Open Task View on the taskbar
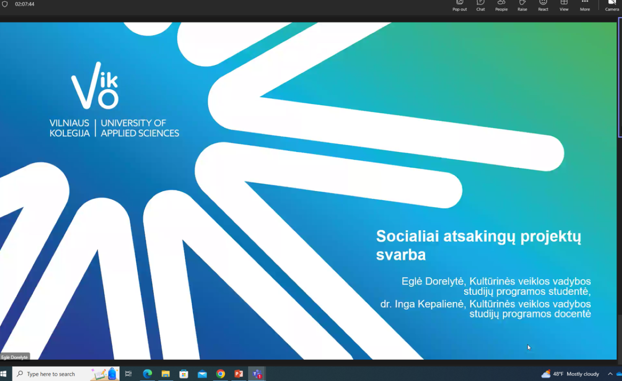Screen dimensions: 622x381 point(128,374)
